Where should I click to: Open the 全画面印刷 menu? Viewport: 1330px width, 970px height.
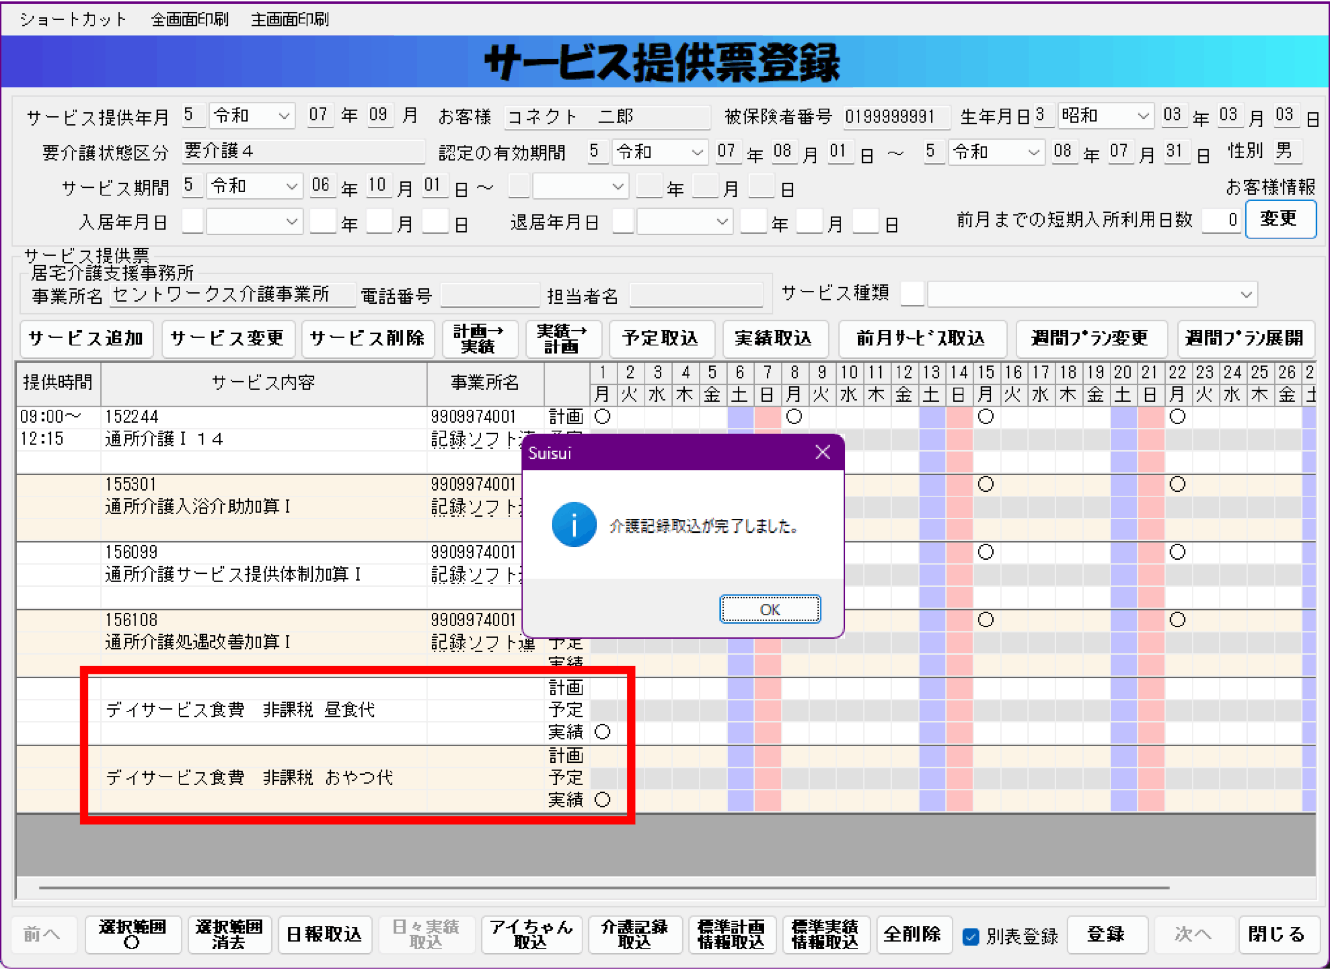tap(189, 19)
